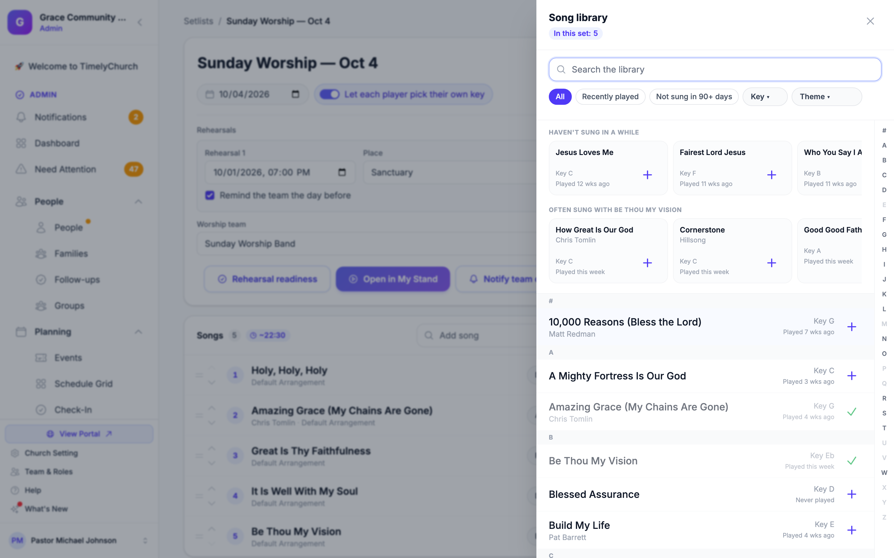Image resolution: width=894 pixels, height=558 pixels.
Task: Select the Recently played filter
Action: [x=610, y=97]
